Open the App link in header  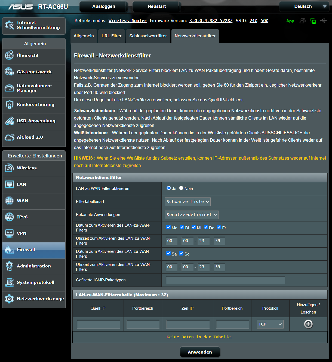(x=290, y=21)
